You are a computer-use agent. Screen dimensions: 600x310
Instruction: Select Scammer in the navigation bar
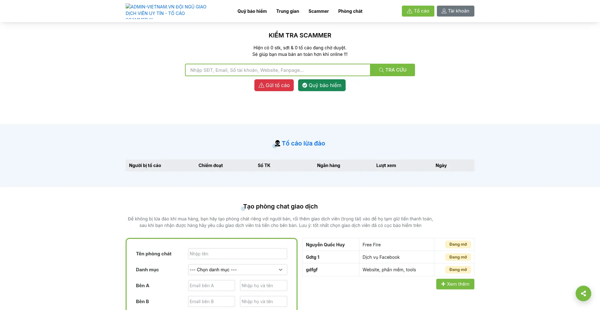click(318, 11)
